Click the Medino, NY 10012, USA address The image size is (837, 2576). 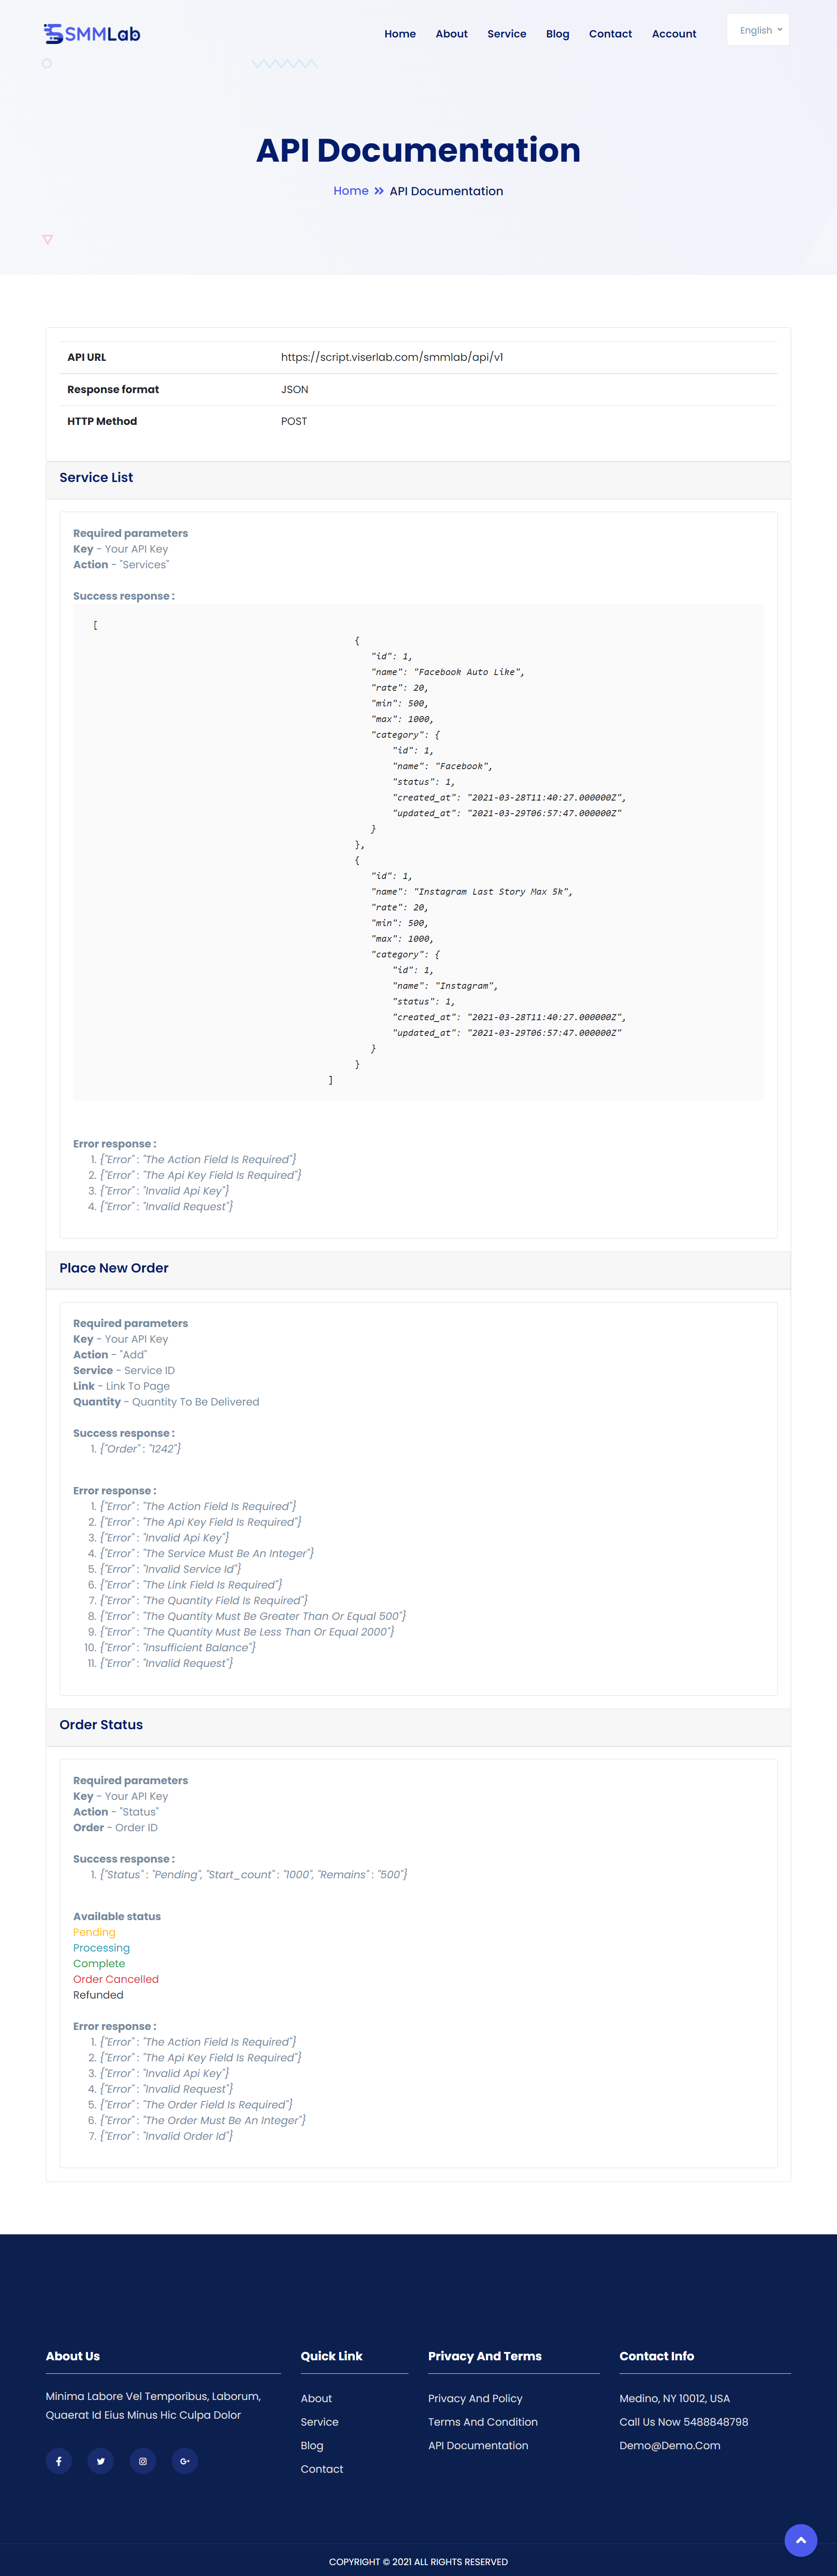[x=675, y=2398]
